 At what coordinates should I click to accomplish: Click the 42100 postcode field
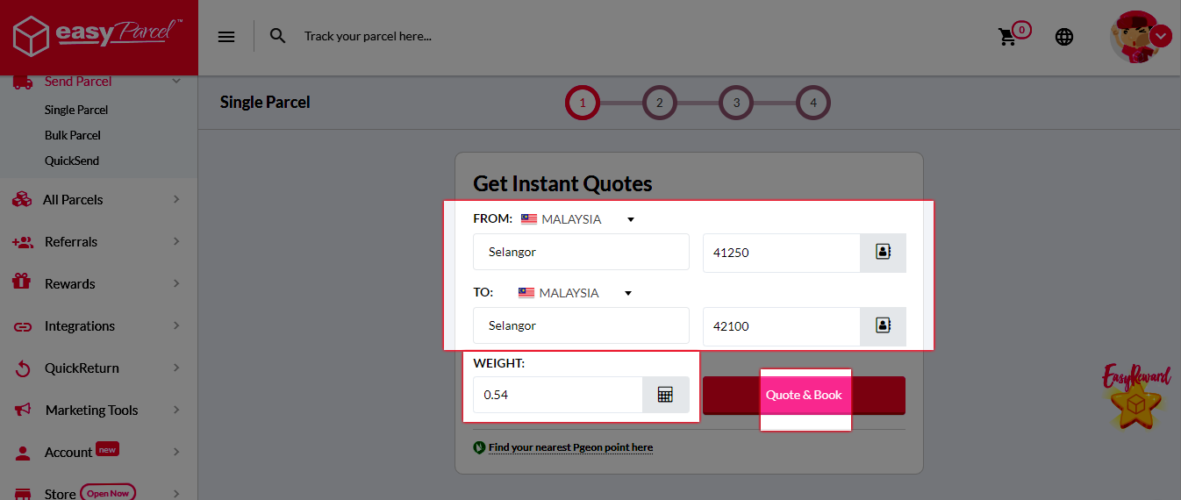point(781,326)
